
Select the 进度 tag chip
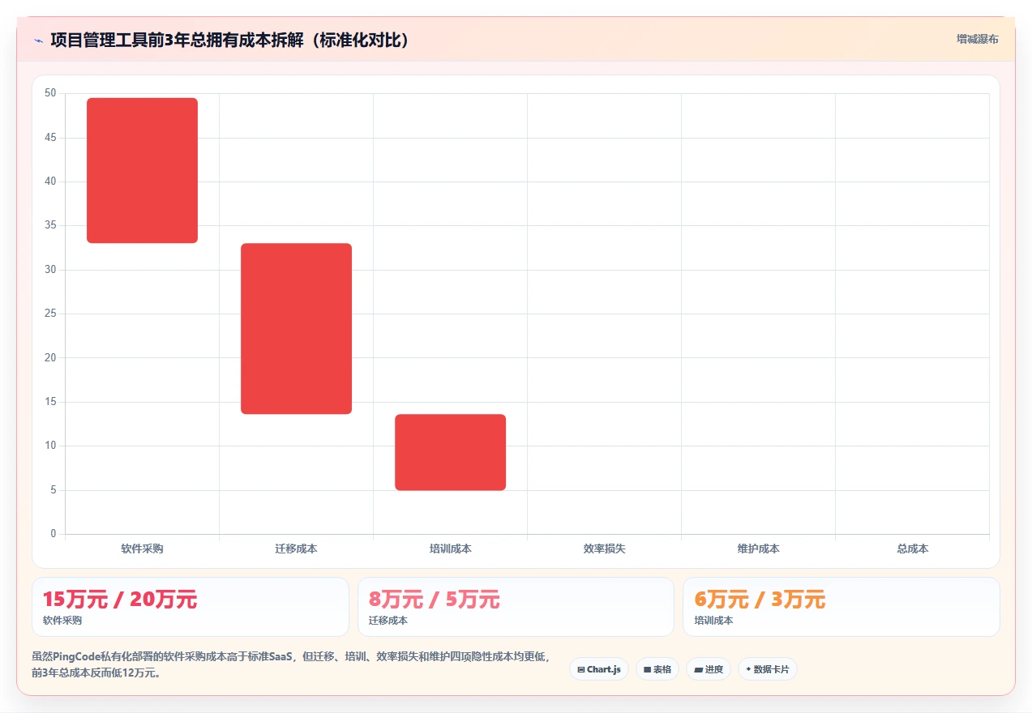(x=709, y=669)
